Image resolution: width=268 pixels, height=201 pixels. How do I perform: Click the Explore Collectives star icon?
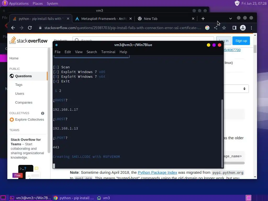12,120
